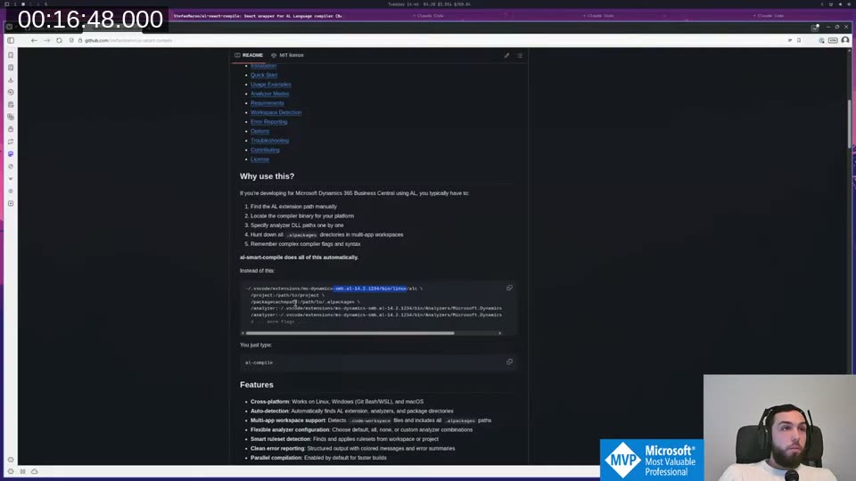Click the 'al-compile' code text

259,363
